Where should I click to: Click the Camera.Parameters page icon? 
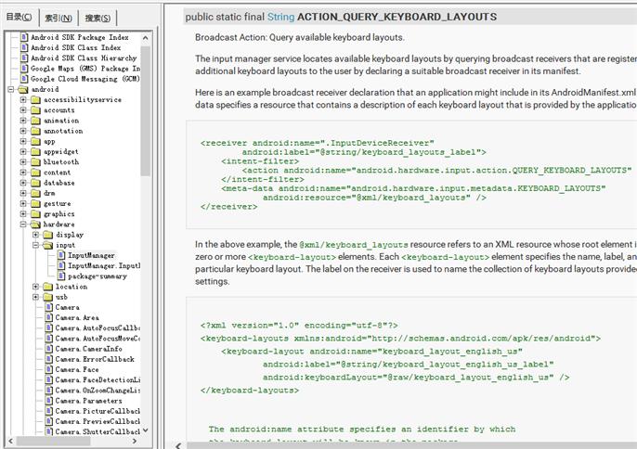click(48, 401)
